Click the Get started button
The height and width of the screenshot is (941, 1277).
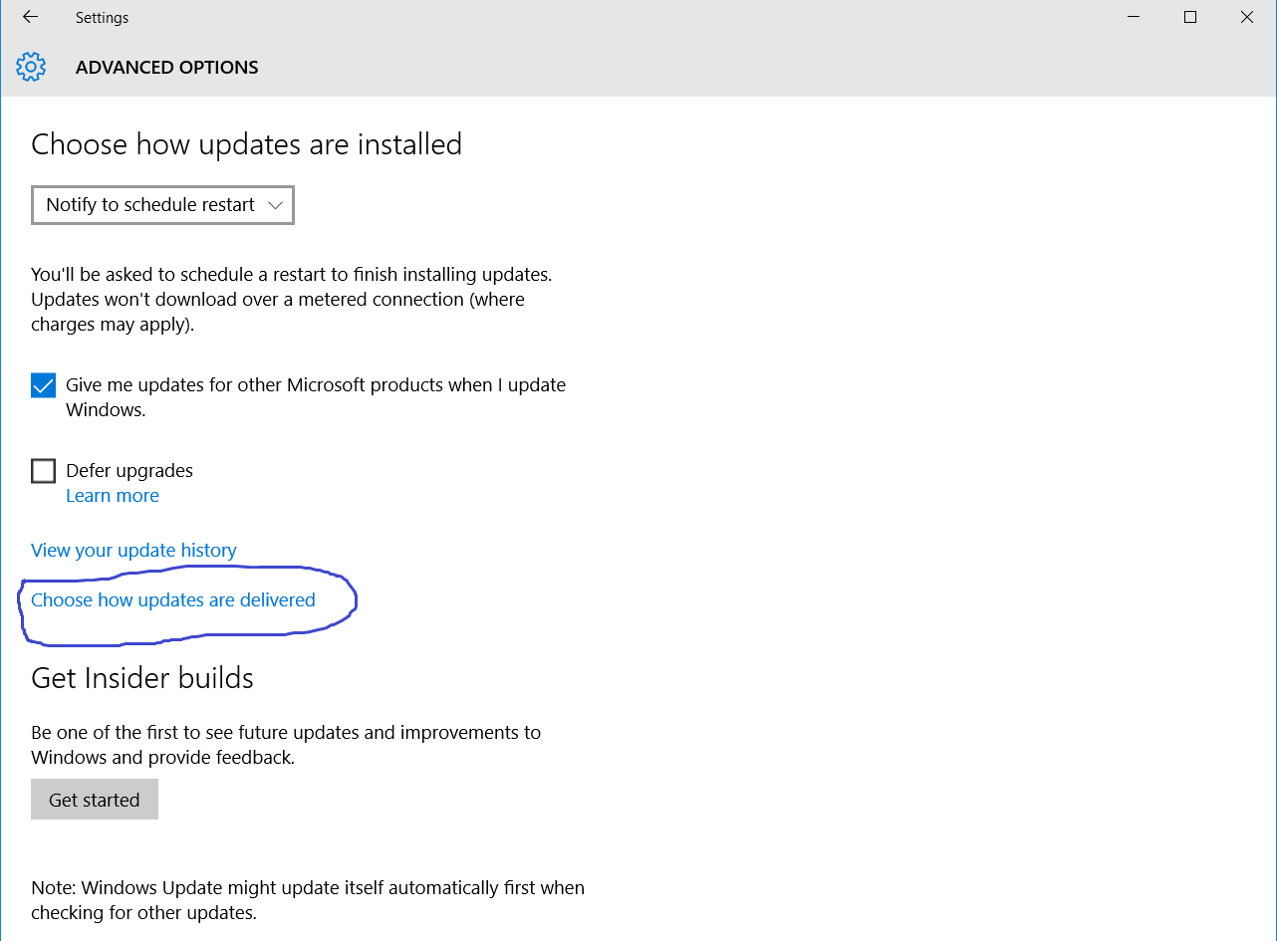pyautogui.click(x=95, y=800)
